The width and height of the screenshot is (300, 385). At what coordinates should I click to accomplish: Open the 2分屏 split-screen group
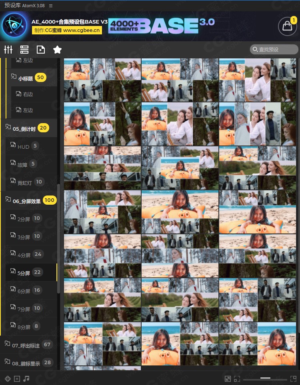tap(31, 218)
